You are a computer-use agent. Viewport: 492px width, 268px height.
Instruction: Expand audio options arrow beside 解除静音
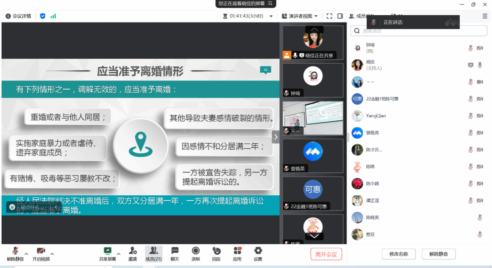26,254
